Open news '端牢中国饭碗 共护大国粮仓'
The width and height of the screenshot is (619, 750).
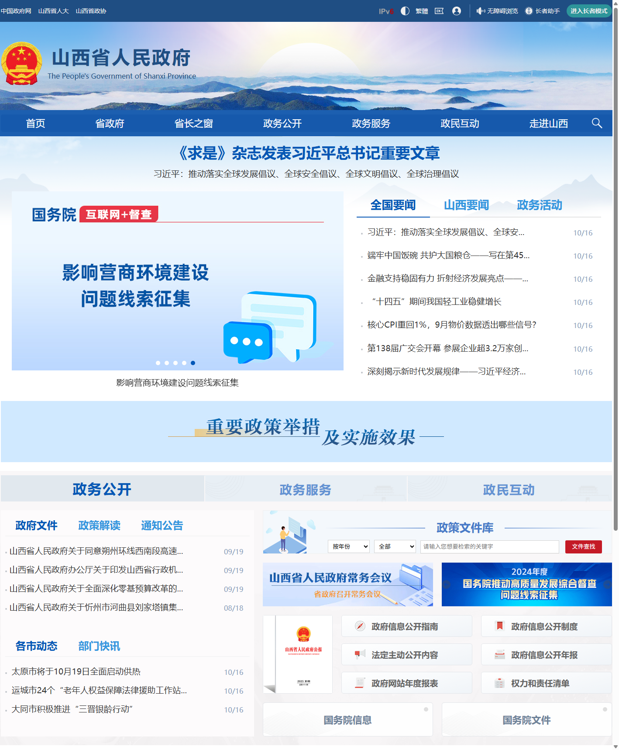click(448, 256)
